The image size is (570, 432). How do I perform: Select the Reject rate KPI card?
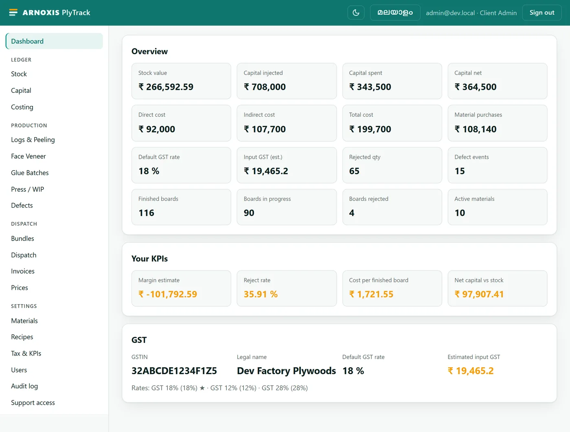[287, 288]
